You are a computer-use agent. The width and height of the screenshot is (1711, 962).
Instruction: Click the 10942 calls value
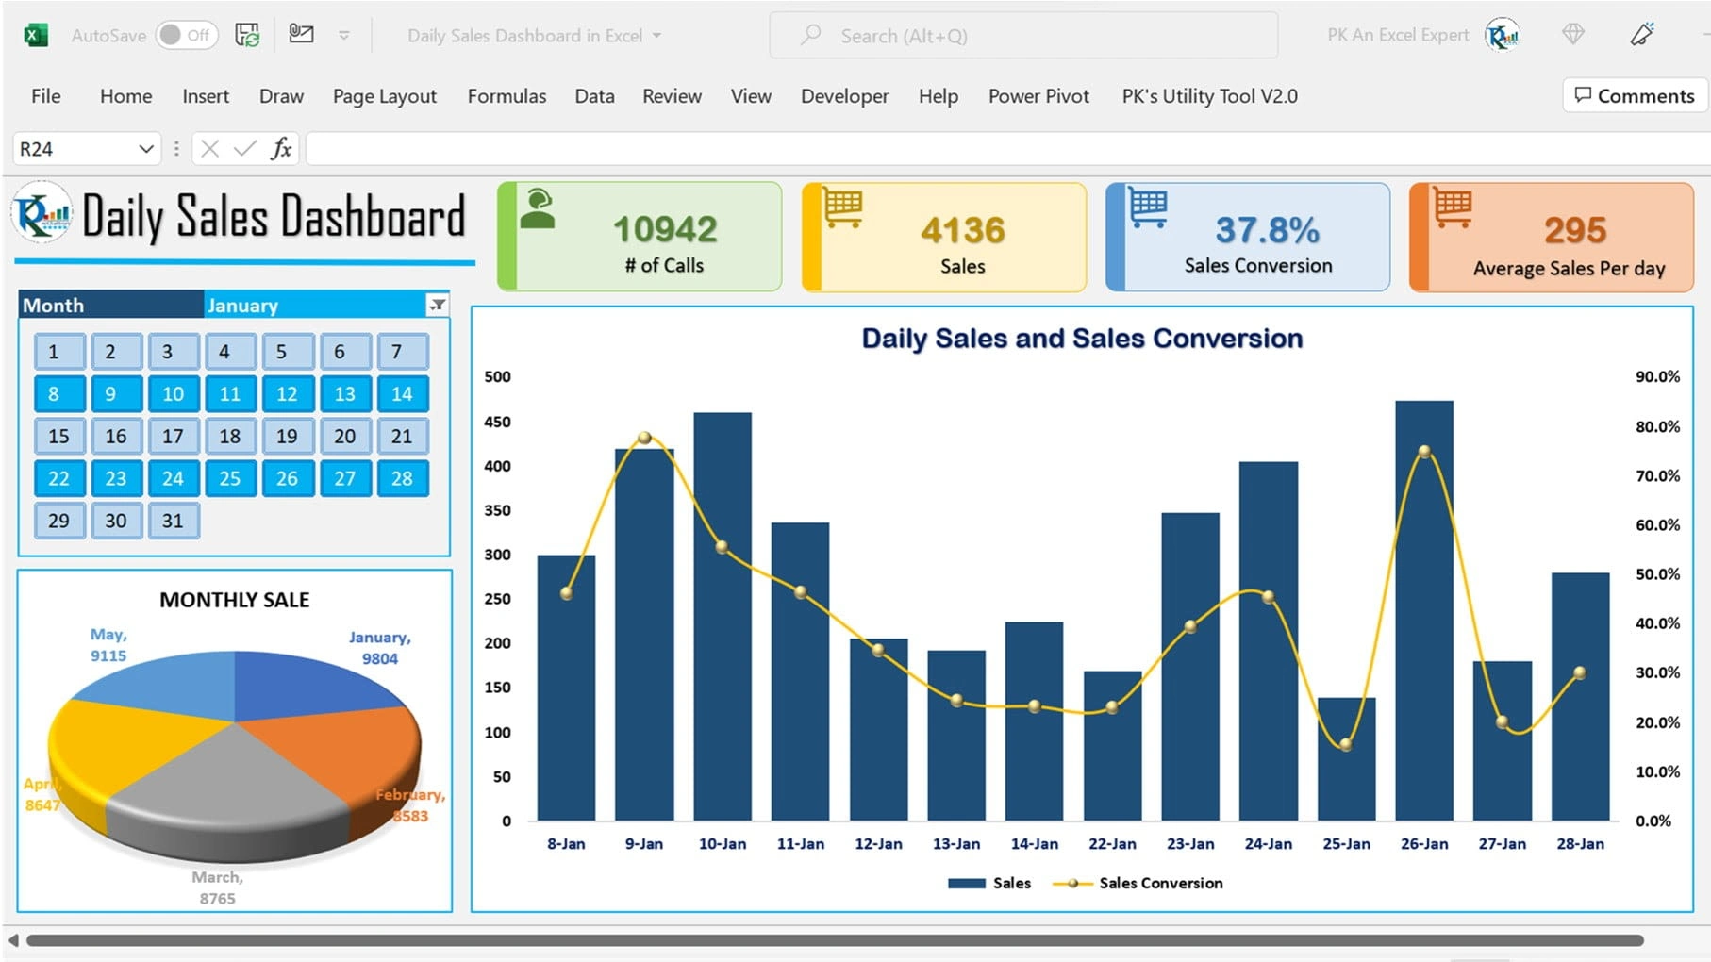[665, 229]
